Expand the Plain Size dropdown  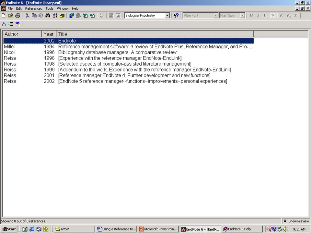click(x=243, y=16)
